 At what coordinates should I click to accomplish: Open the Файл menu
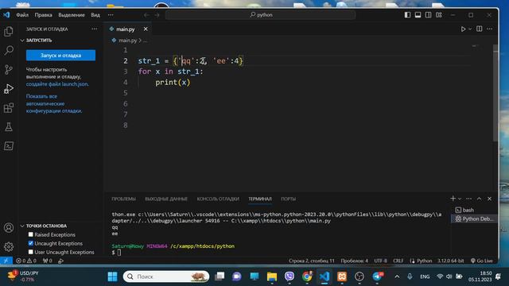click(x=22, y=15)
